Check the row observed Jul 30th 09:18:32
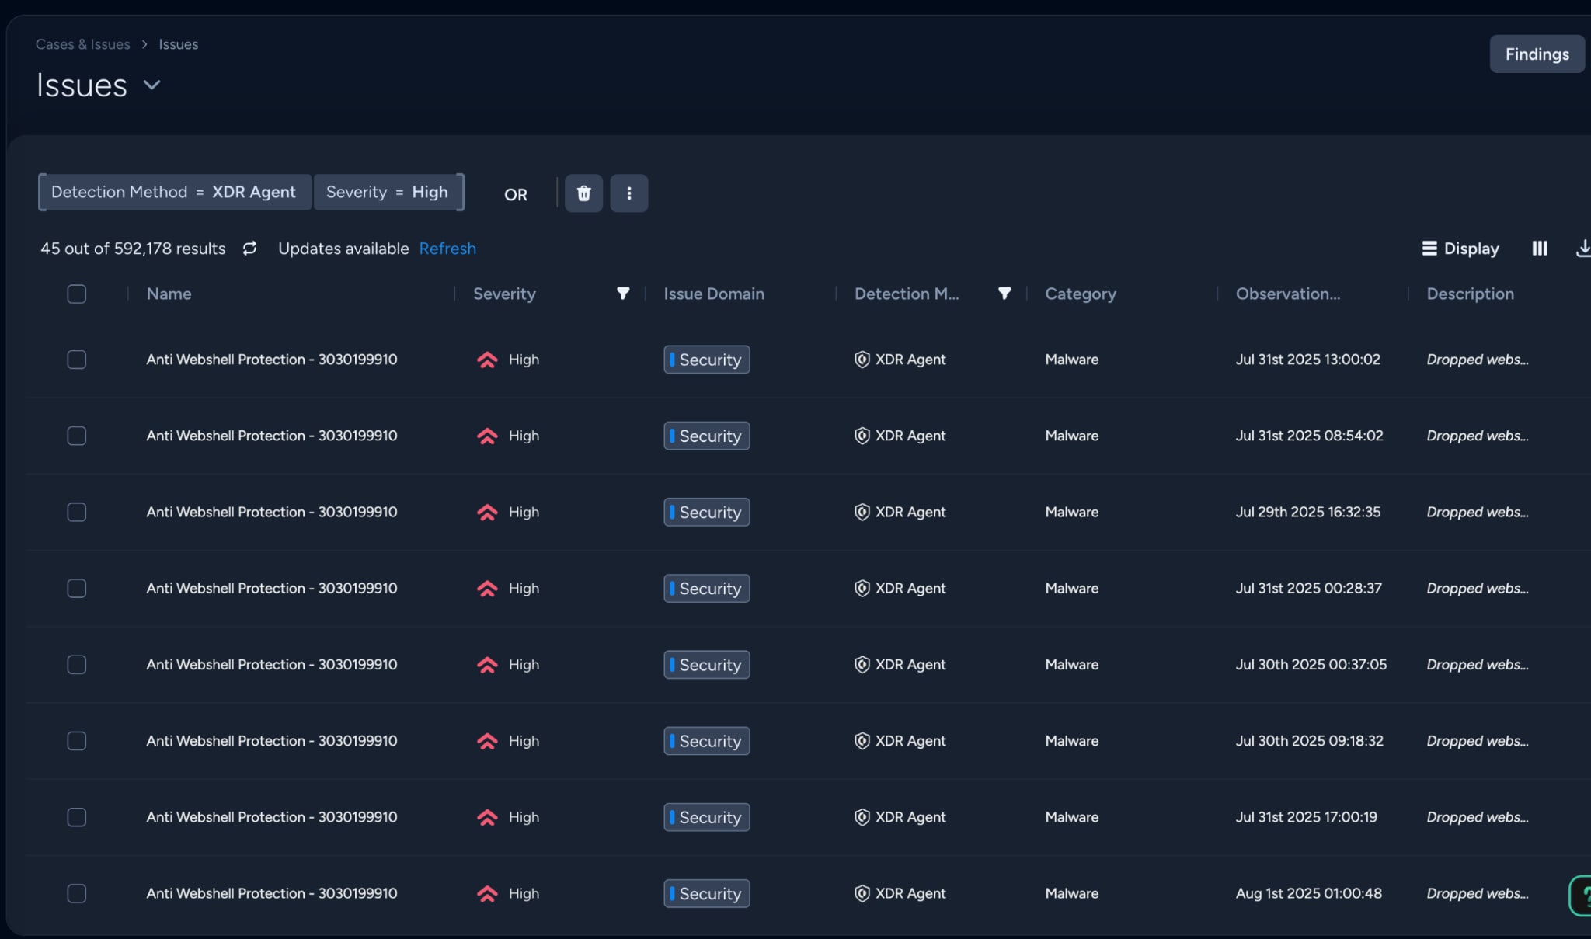This screenshot has width=1591, height=939. tap(76, 741)
